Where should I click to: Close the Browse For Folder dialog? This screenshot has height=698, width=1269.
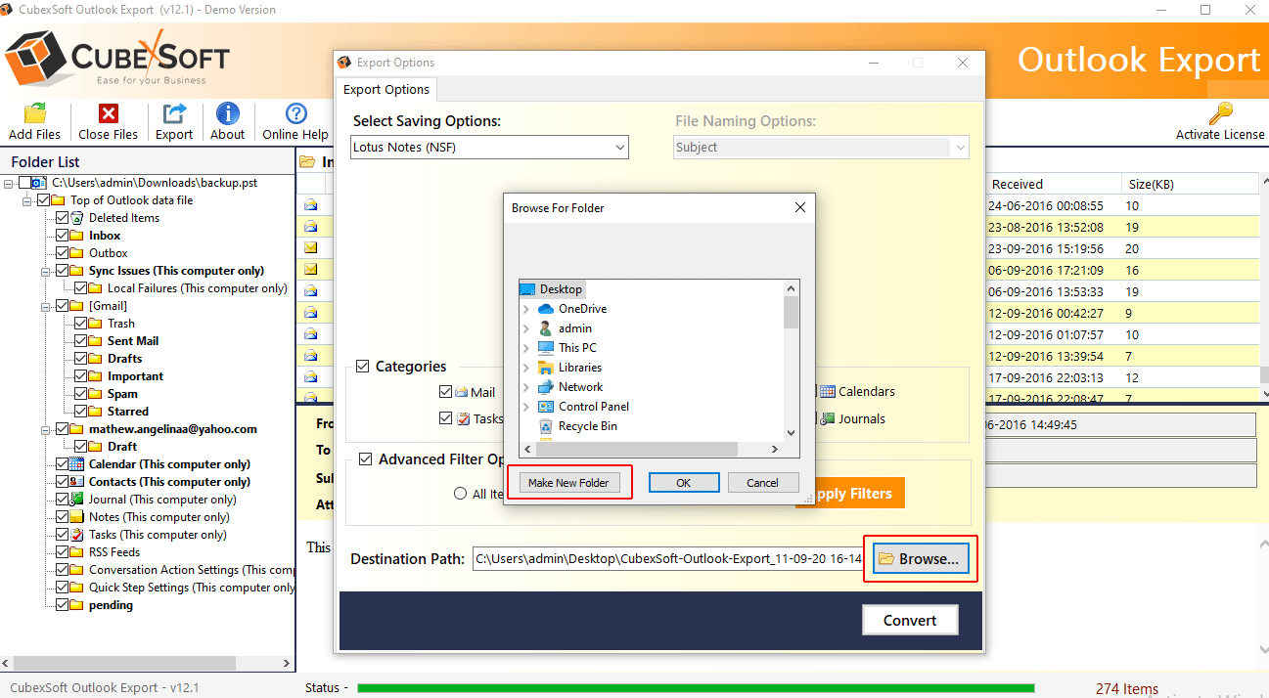[x=799, y=208]
